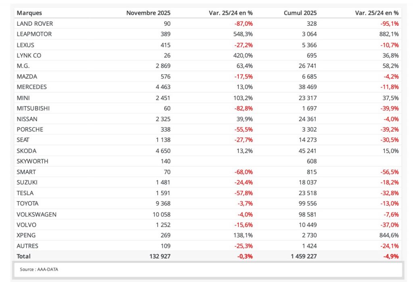Select the TOYOTA brand cell
Viewport: 413px width, 282px height.
[x=27, y=204]
